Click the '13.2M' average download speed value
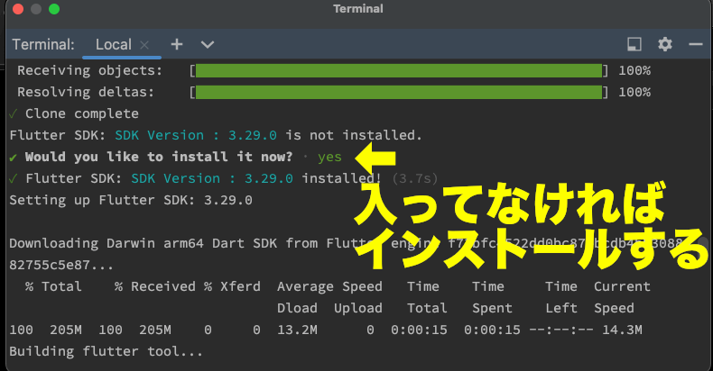Viewport: 713px width, 371px height. (x=298, y=330)
